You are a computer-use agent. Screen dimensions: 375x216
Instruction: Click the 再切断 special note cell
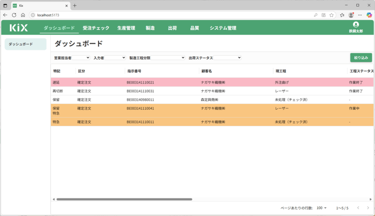[58, 91]
